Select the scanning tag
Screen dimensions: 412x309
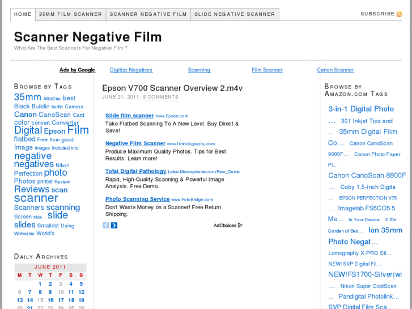(63, 208)
